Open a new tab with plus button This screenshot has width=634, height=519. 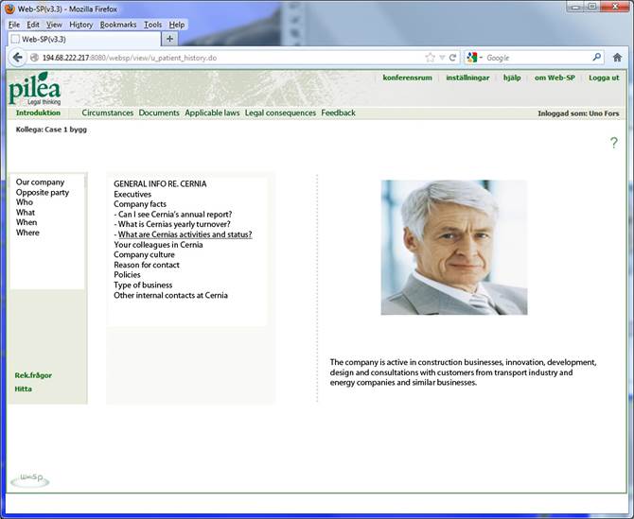coord(170,39)
